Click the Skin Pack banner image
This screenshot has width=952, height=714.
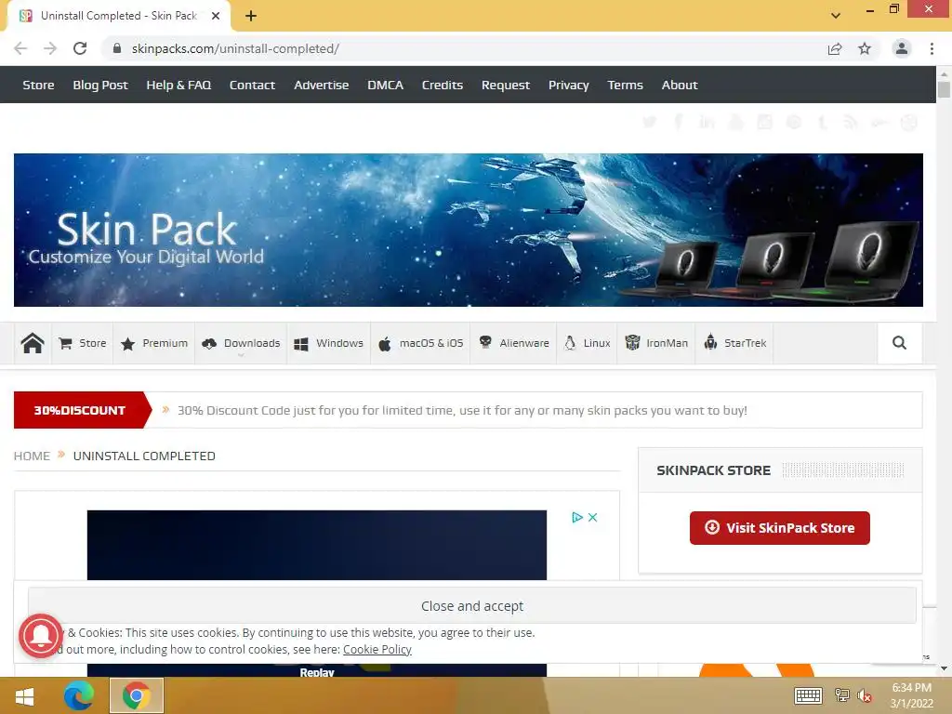(x=469, y=230)
